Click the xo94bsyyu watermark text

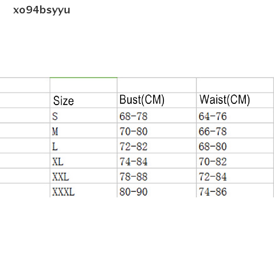(x=42, y=10)
